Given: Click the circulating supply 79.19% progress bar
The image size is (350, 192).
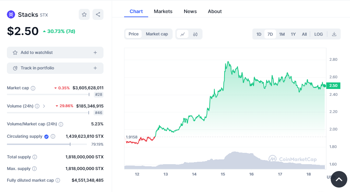Looking at the screenshot, I should click(47, 144).
